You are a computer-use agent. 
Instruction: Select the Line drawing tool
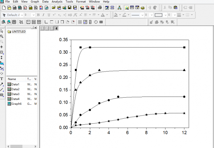[2, 90]
